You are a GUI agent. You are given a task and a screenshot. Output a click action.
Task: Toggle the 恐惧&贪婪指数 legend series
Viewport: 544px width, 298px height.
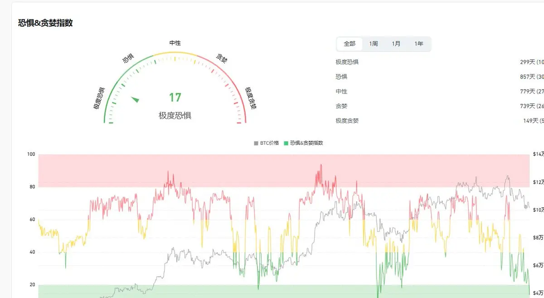[x=303, y=143]
